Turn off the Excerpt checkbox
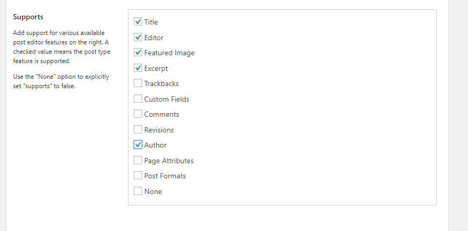This screenshot has width=468, height=231. coord(138,68)
